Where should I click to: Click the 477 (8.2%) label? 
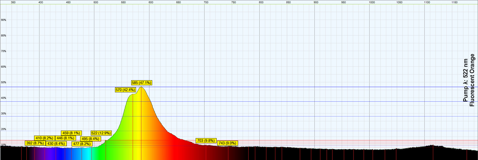click(x=82, y=144)
